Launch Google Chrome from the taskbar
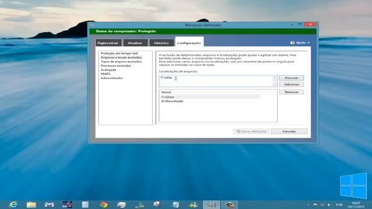The height and width of the screenshot is (209, 372). [103, 204]
